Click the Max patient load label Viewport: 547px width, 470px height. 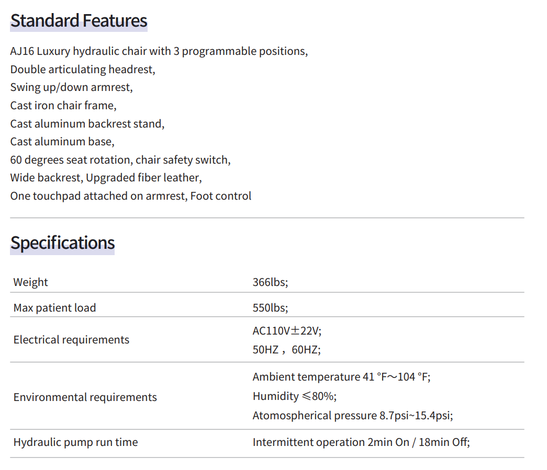click(54, 307)
